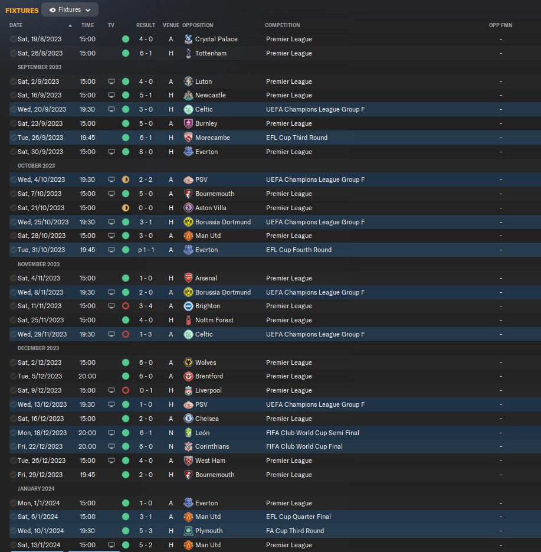Click the win indicator on Arsenal row
Screen dimensions: 541x552
coord(126,278)
